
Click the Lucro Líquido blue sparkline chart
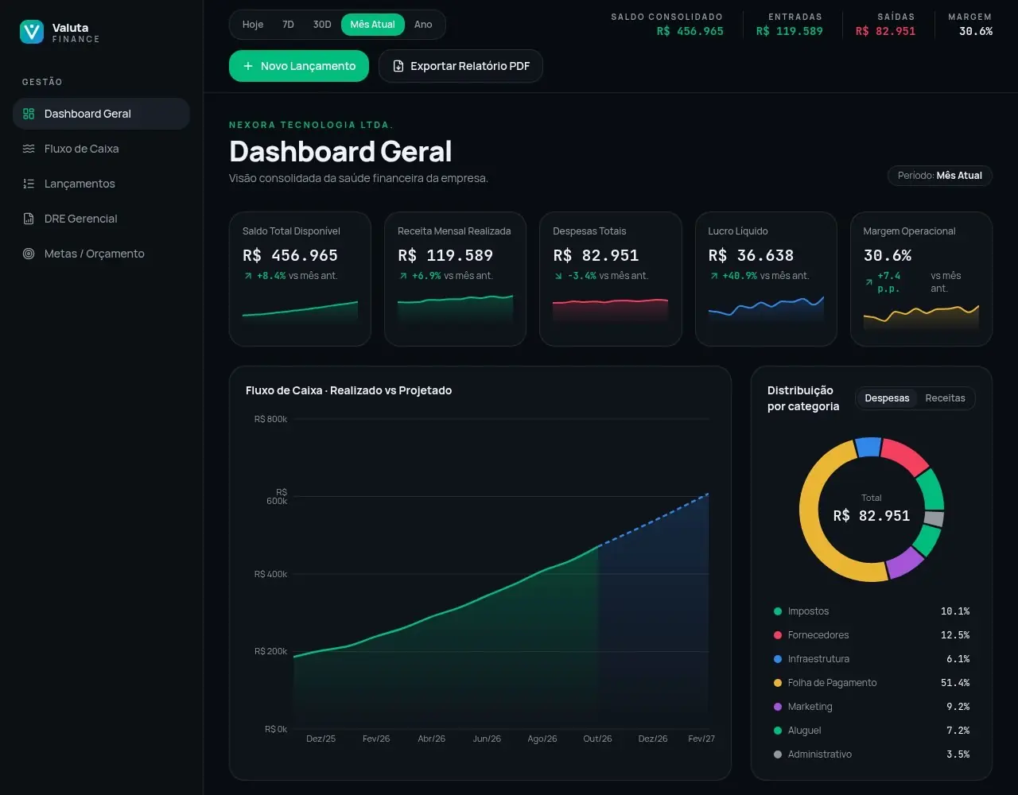[x=766, y=309]
